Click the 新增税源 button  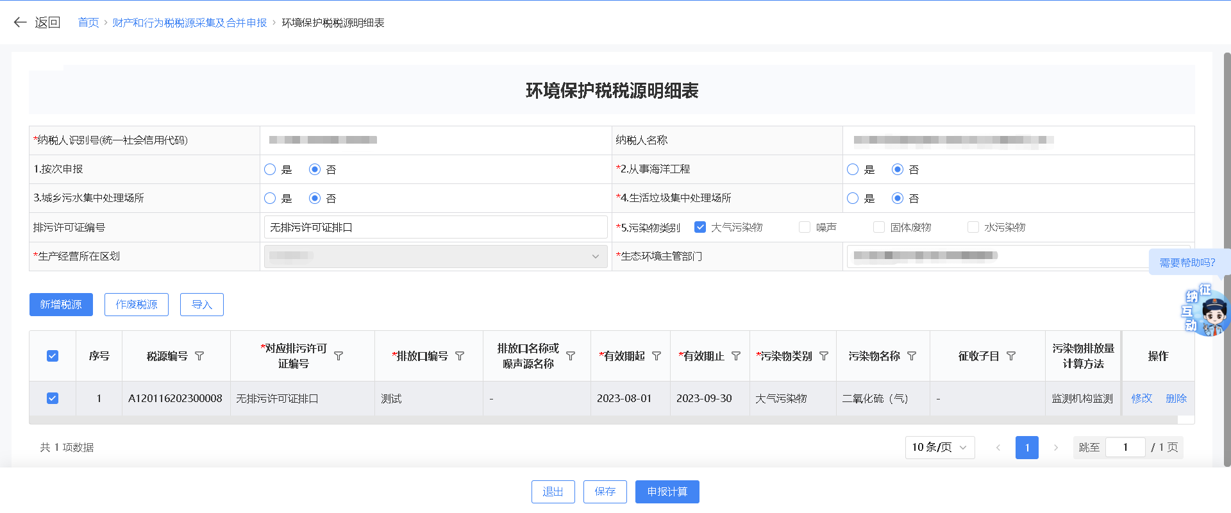[61, 305]
